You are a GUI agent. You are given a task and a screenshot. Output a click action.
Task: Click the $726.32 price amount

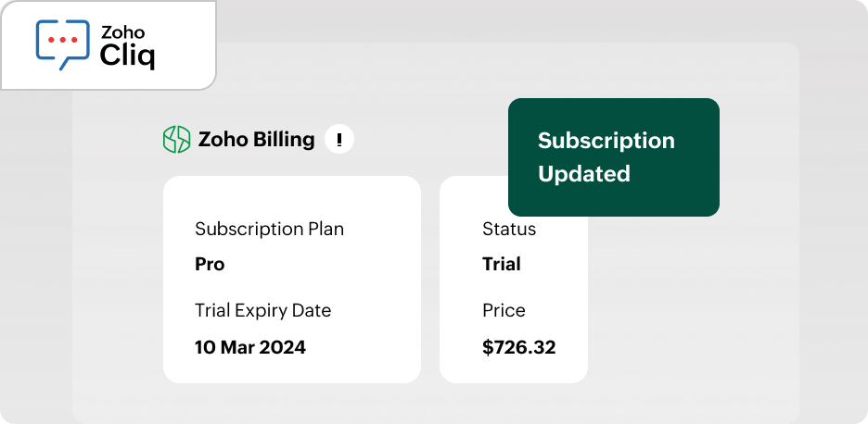click(x=518, y=348)
